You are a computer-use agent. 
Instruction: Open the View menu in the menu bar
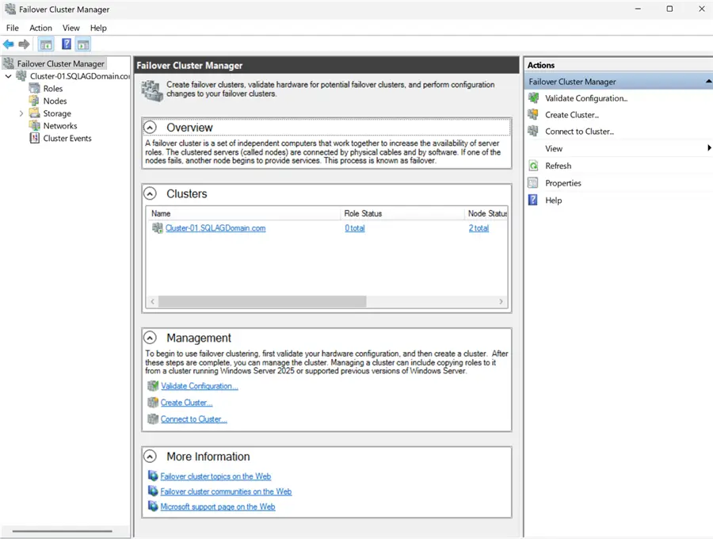71,28
